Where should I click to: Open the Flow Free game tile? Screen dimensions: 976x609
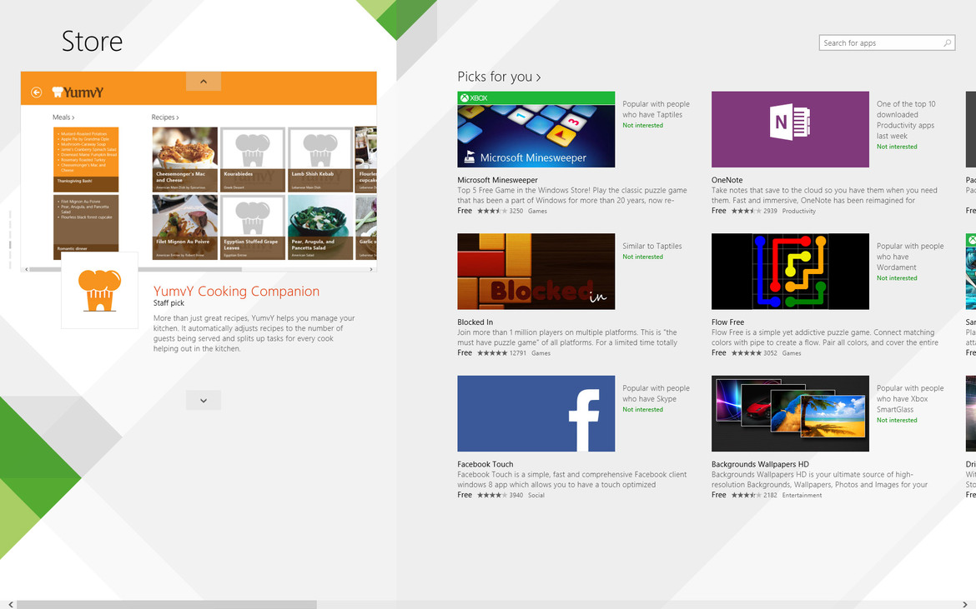click(x=790, y=272)
